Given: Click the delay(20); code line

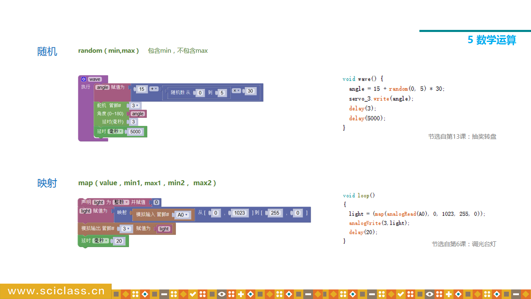Looking at the screenshot, I should (x=363, y=232).
